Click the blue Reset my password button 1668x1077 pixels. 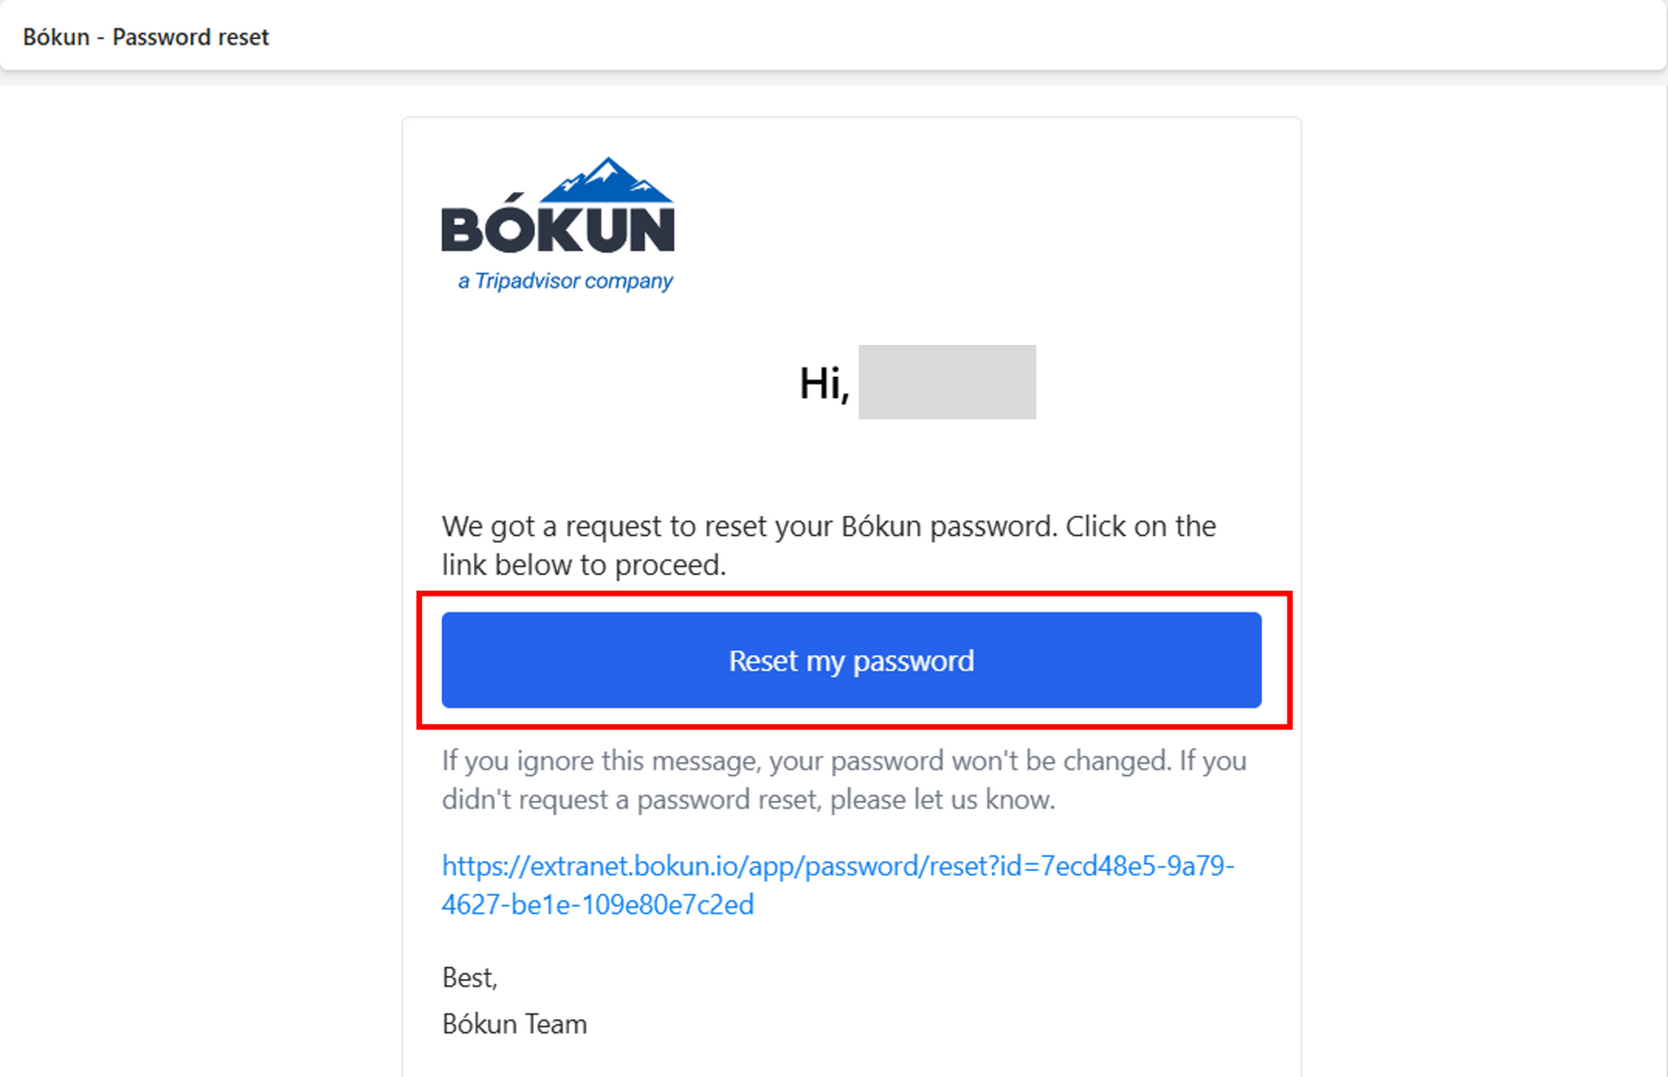[x=851, y=660]
